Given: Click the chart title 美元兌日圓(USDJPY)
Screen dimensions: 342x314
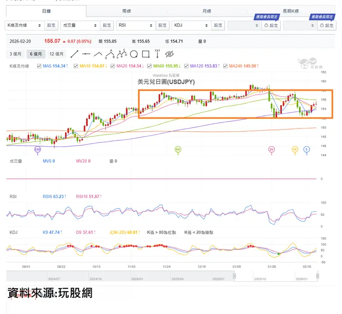Looking at the screenshot, I should click(166, 82).
